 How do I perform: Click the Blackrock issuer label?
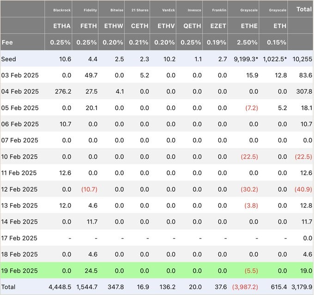62,10
